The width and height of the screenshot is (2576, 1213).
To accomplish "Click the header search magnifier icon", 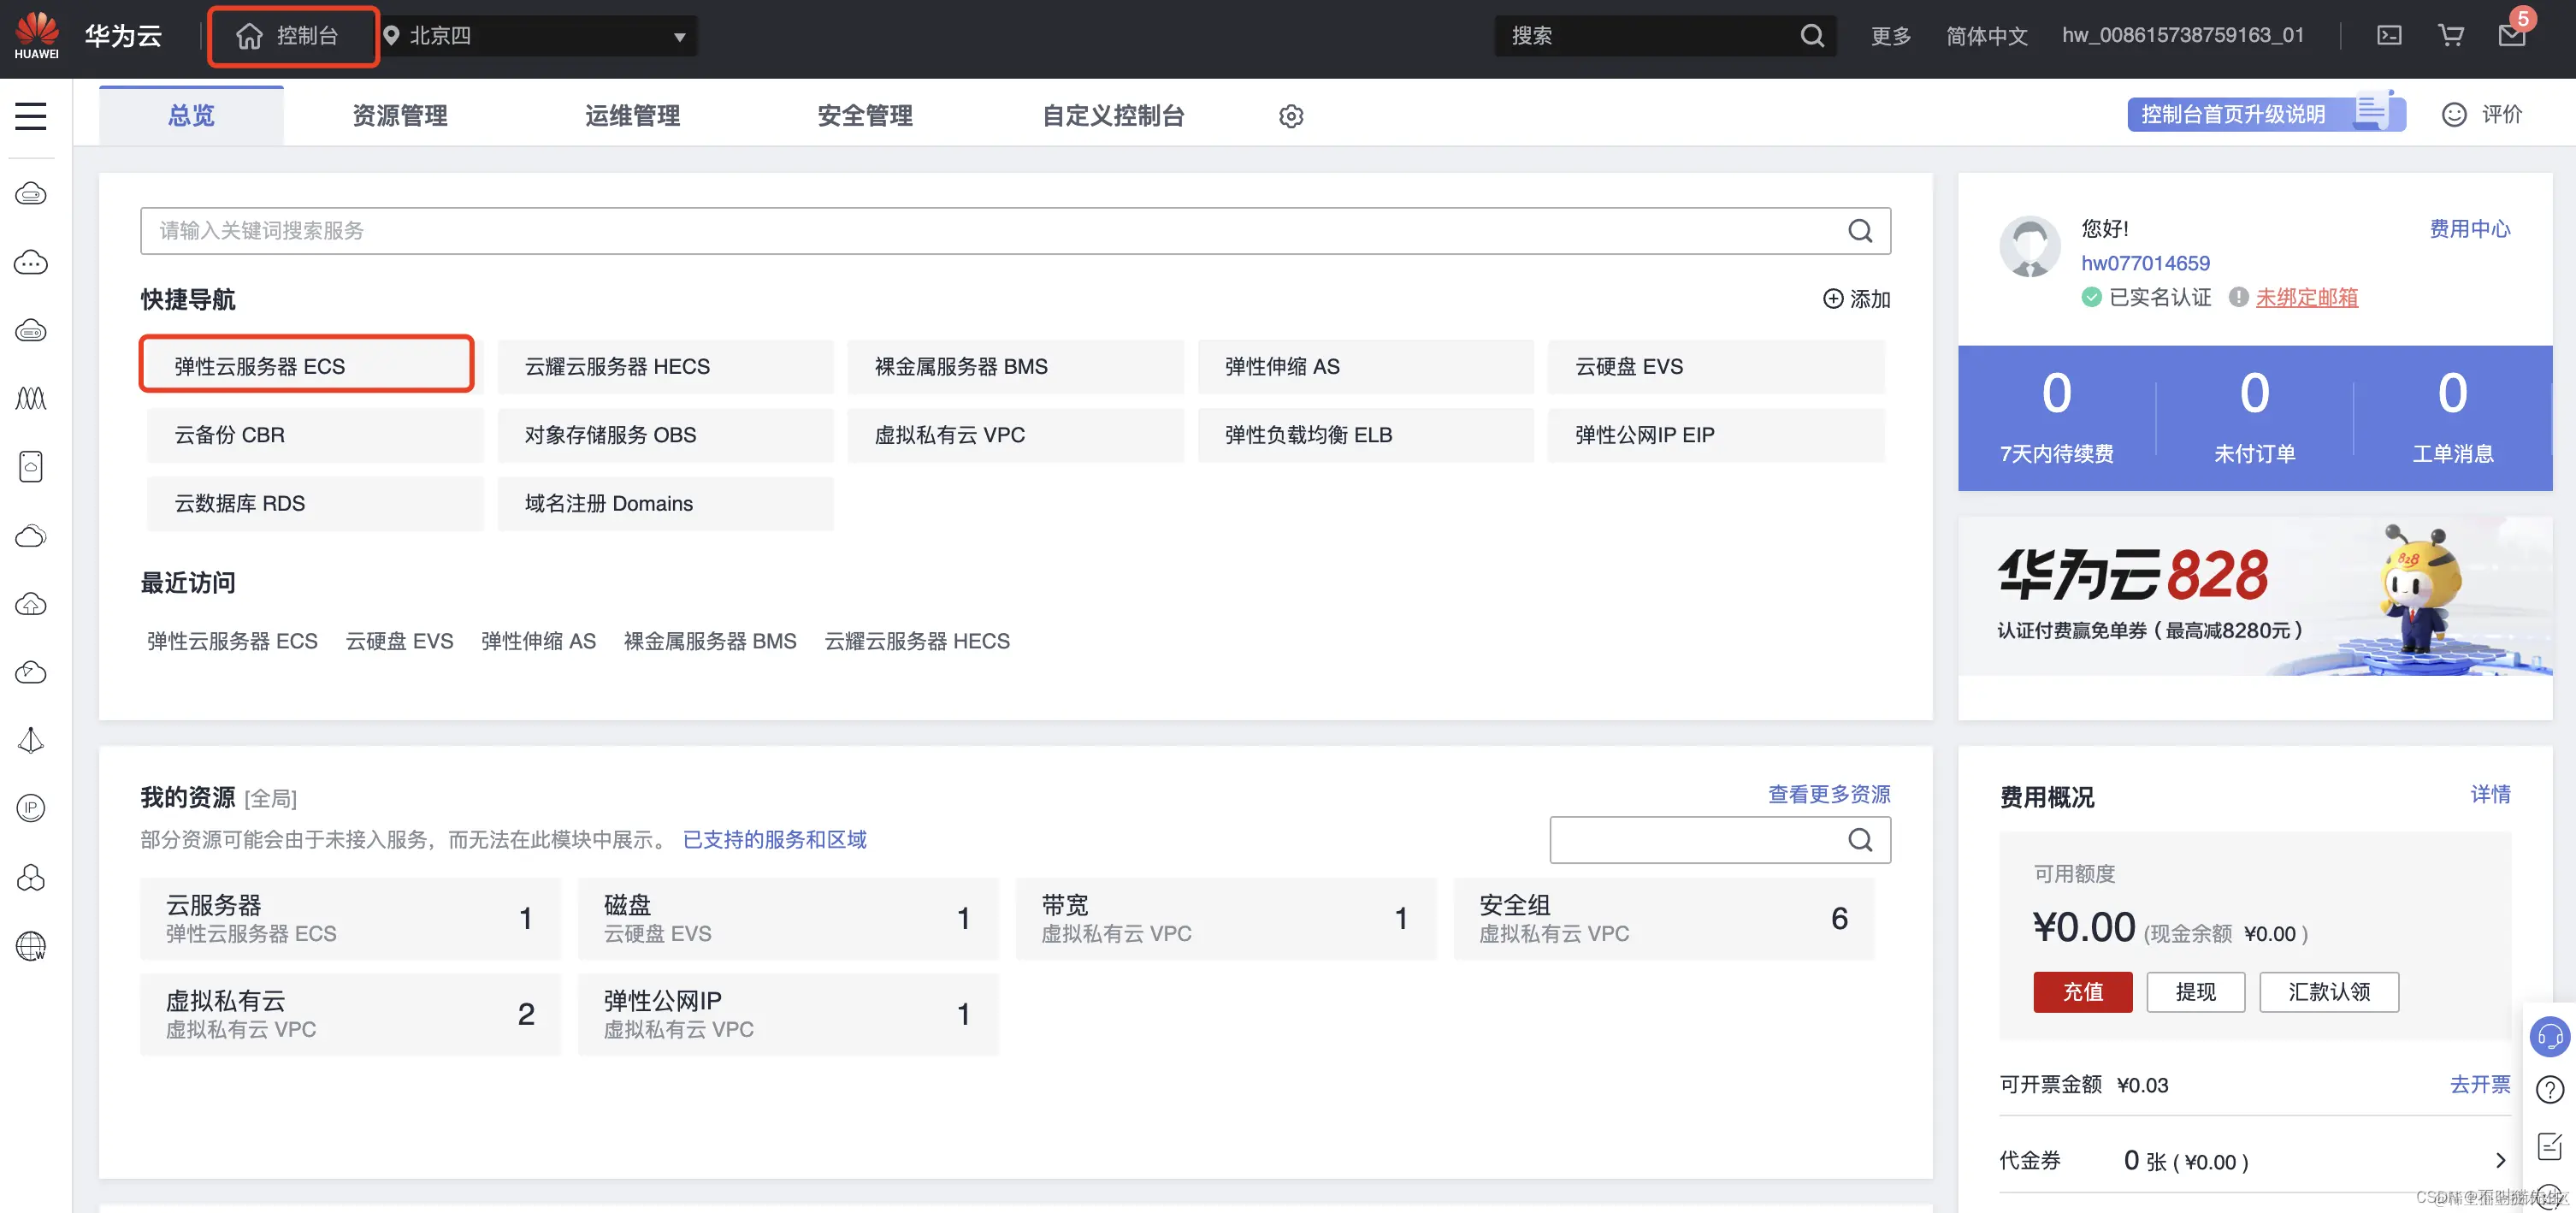I will (1812, 36).
